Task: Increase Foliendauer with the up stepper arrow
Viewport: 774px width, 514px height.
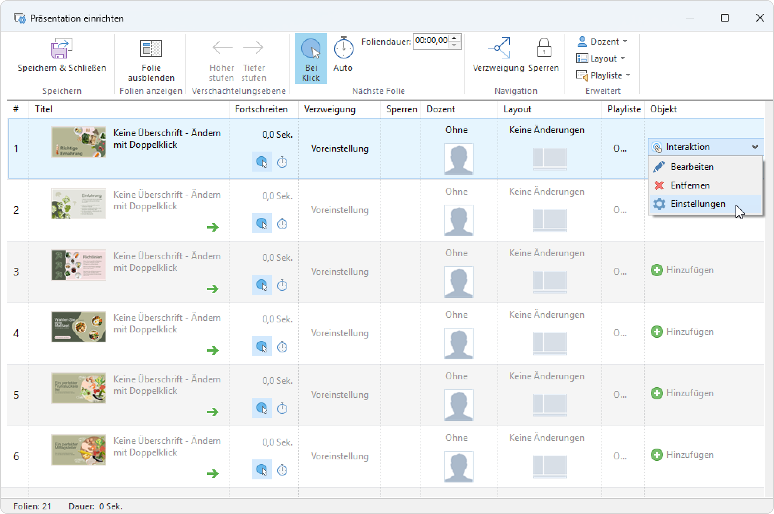Action: [454, 38]
